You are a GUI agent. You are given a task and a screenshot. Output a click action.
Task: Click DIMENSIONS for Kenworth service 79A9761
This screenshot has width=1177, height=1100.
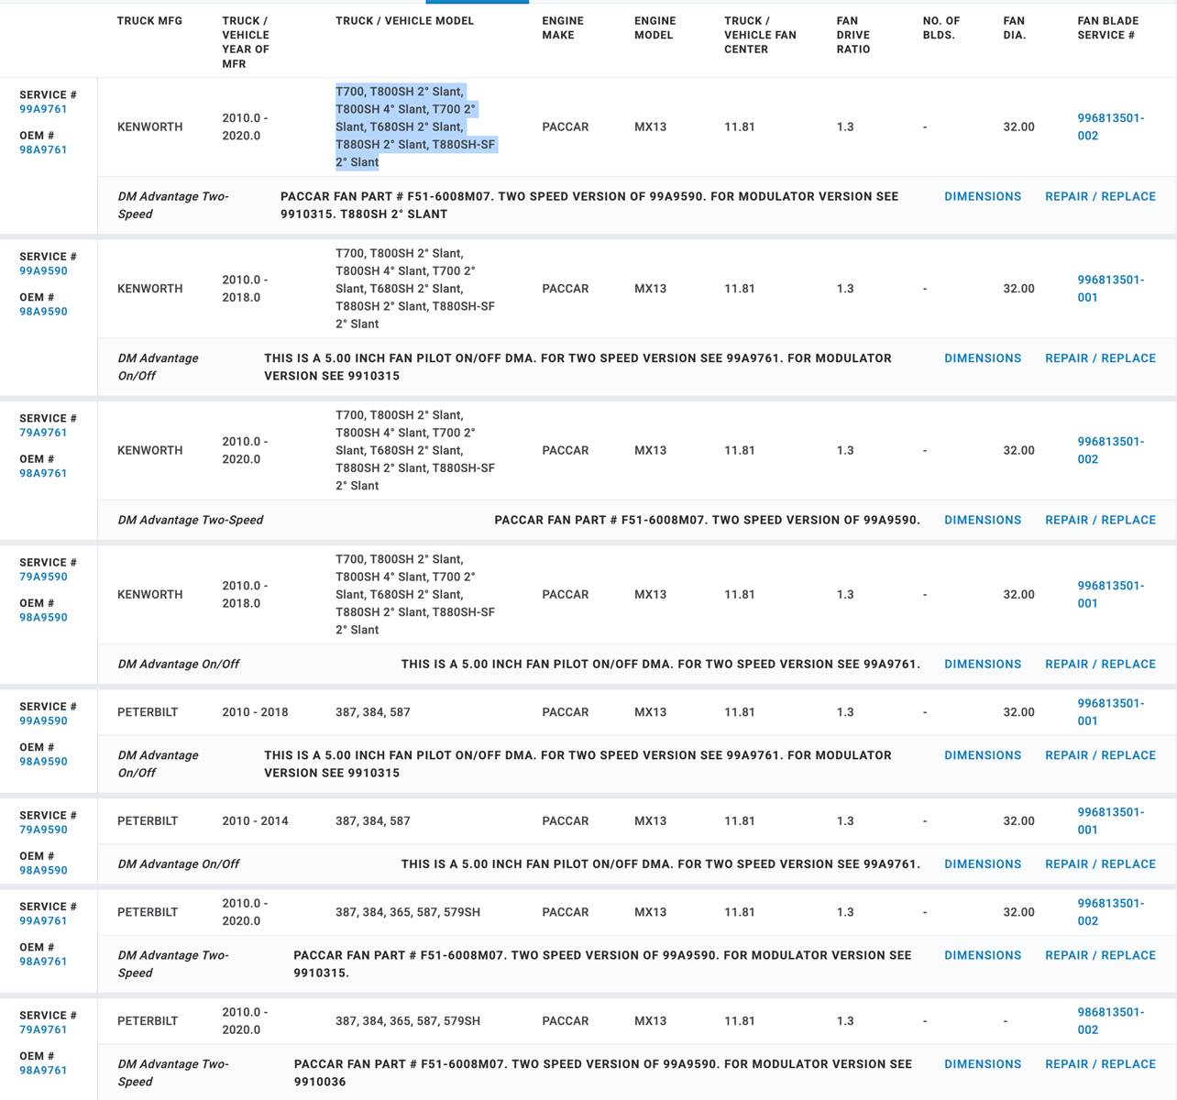point(983,520)
